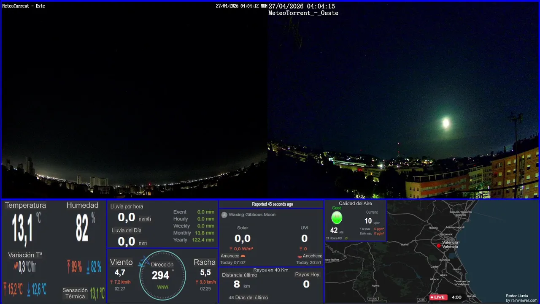
Task: Click the 48 Días del último text
Action: pyautogui.click(x=248, y=298)
